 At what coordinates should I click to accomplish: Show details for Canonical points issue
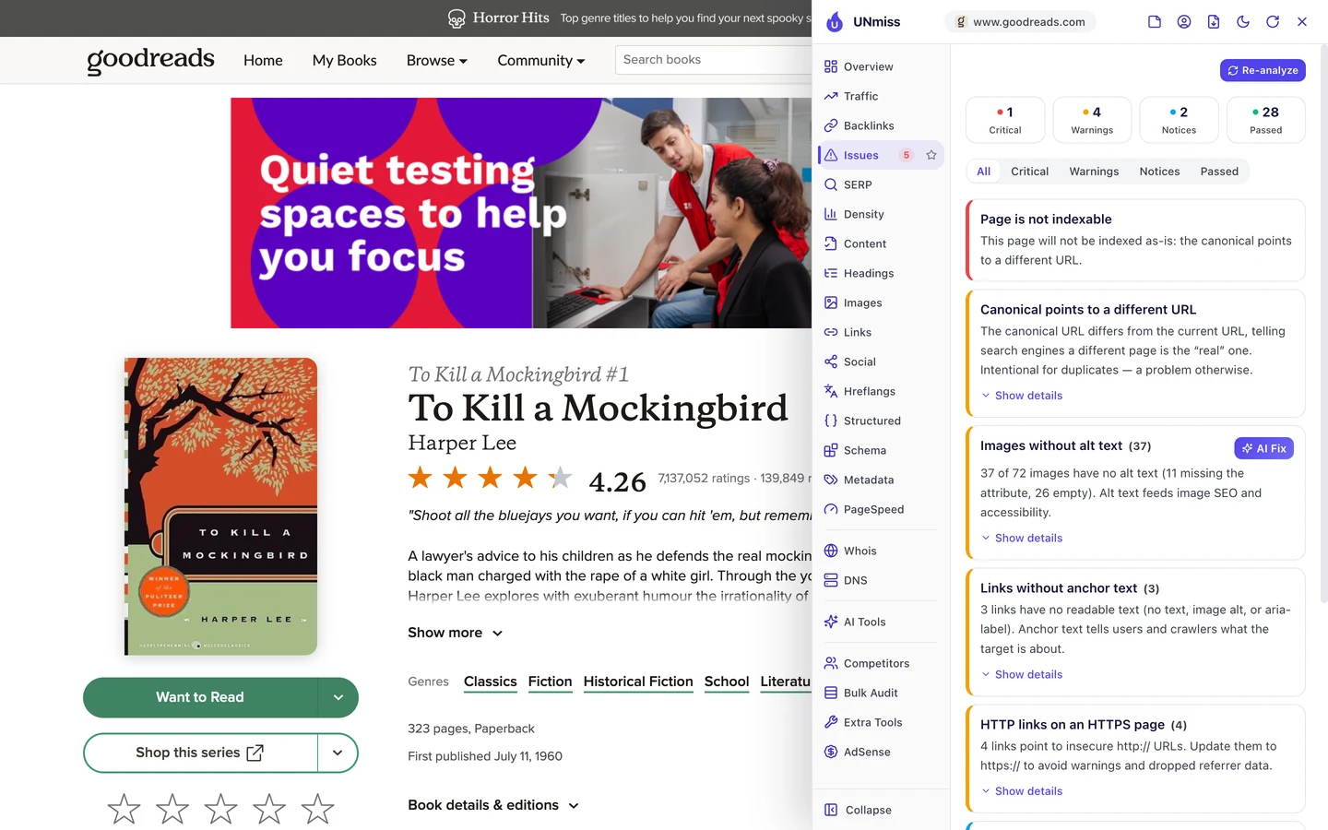(x=1022, y=396)
